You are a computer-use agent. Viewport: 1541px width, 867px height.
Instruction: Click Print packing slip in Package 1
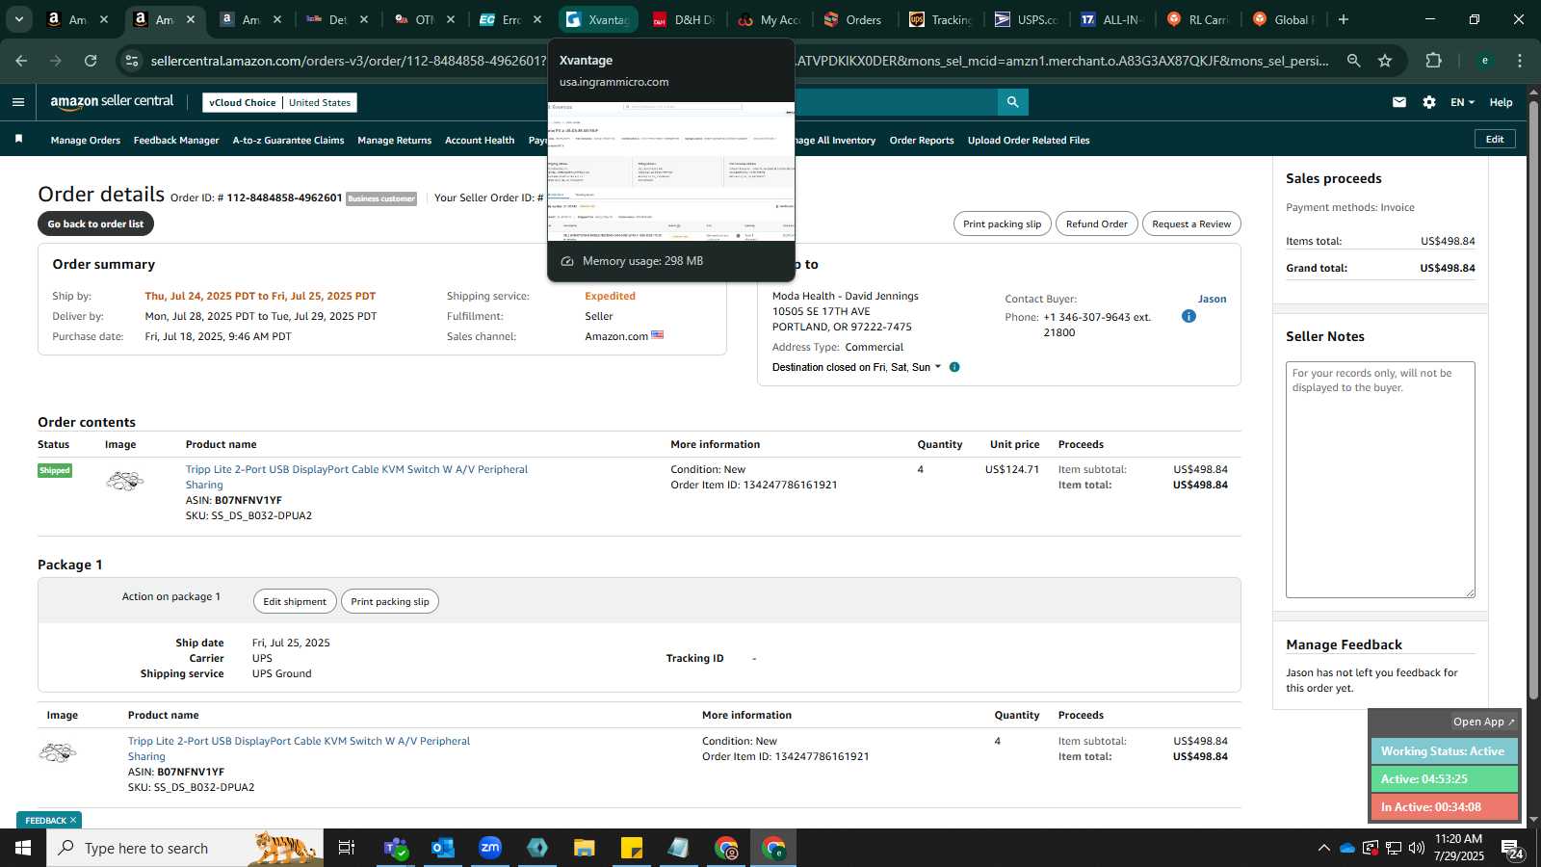coord(390,602)
